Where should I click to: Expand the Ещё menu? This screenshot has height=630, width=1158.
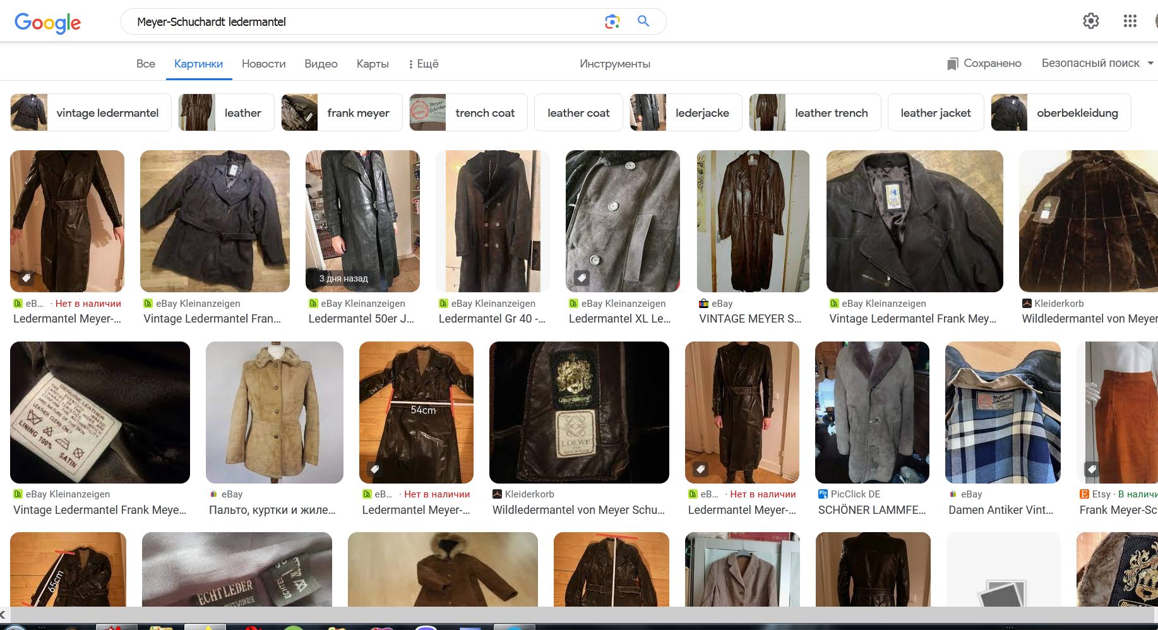click(x=424, y=64)
